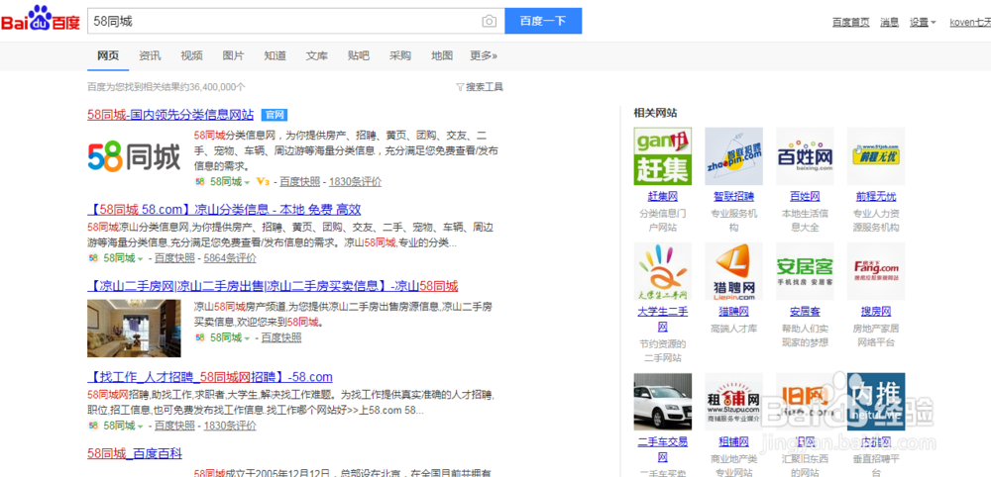Switch to the 网页 tab
This screenshot has height=477, width=991.
tap(108, 55)
